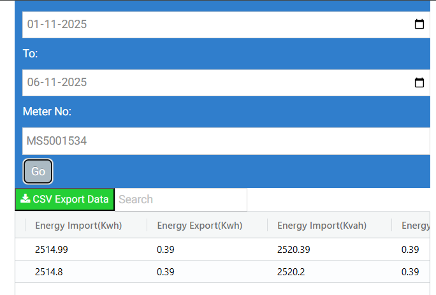Sort by Energy Import(Kwh) column header

[78, 225]
